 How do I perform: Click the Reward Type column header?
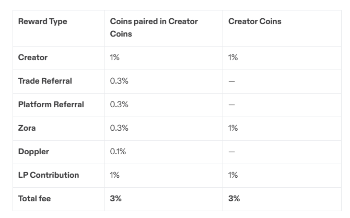tap(42, 21)
